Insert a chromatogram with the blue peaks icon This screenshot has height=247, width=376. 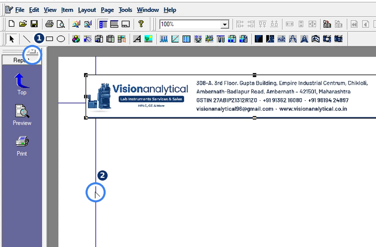(164, 39)
